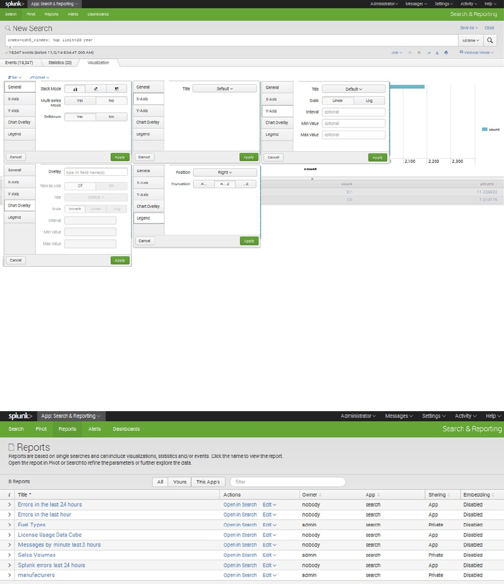The width and height of the screenshot is (504, 584).
Task: Set legend Truncation to A...Z middle
Action: point(225,184)
